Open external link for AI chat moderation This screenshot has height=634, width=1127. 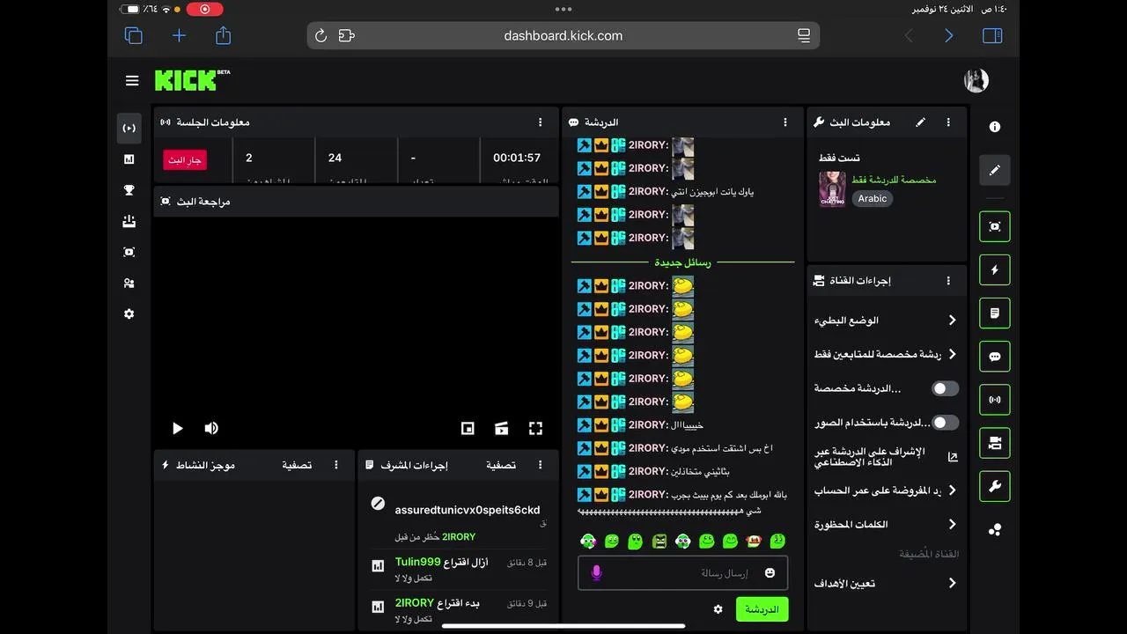click(x=952, y=457)
